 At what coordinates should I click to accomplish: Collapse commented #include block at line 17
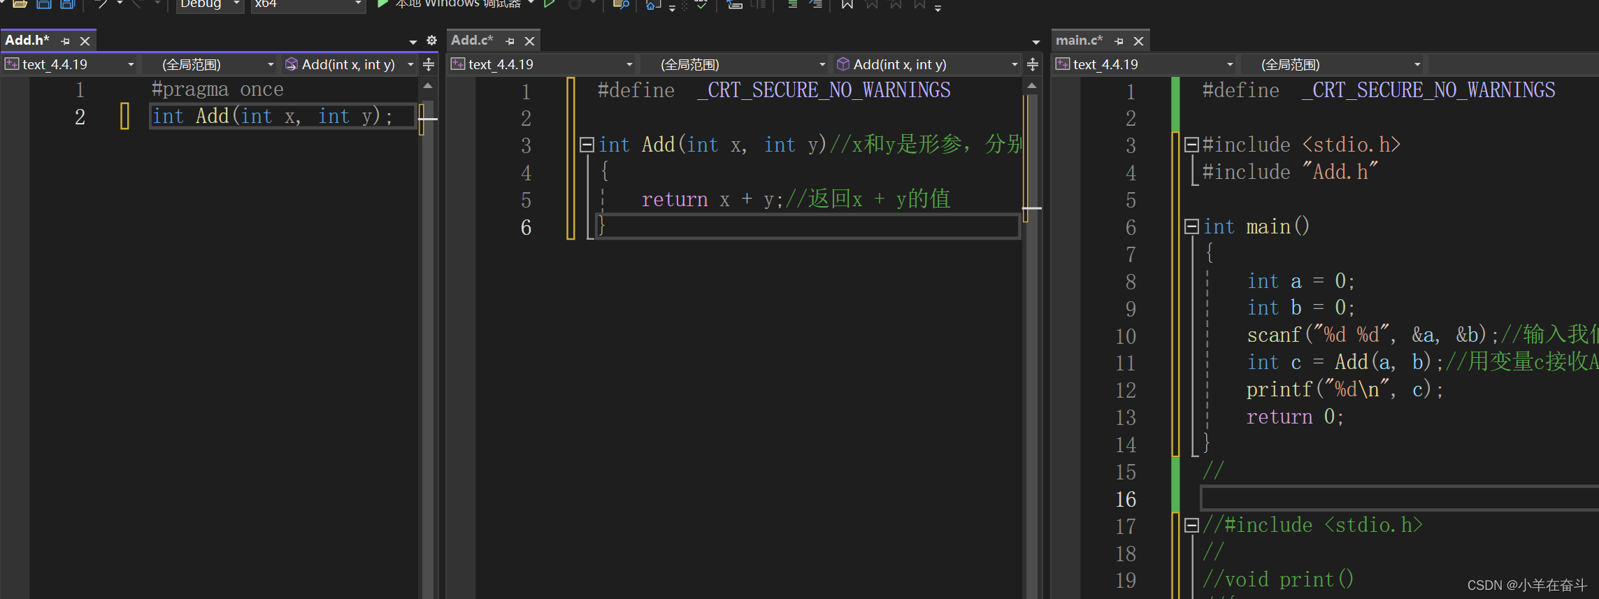(x=1191, y=525)
